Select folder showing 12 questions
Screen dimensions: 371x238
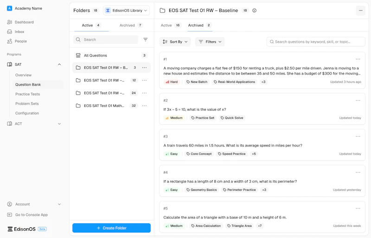(111, 81)
